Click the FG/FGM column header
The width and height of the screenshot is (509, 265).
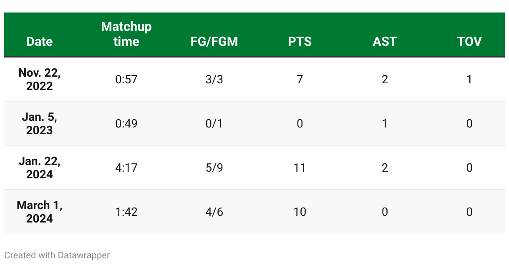pyautogui.click(x=214, y=41)
